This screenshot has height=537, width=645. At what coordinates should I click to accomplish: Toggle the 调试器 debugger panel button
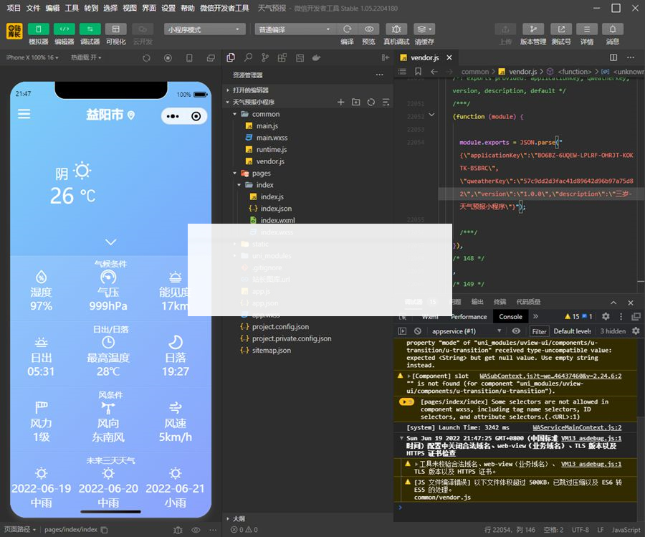pyautogui.click(x=90, y=29)
